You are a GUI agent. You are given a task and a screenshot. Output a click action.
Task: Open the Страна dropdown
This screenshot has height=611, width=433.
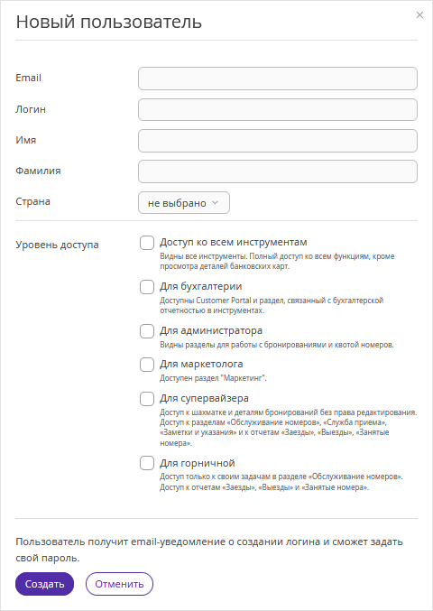pyautogui.click(x=184, y=203)
